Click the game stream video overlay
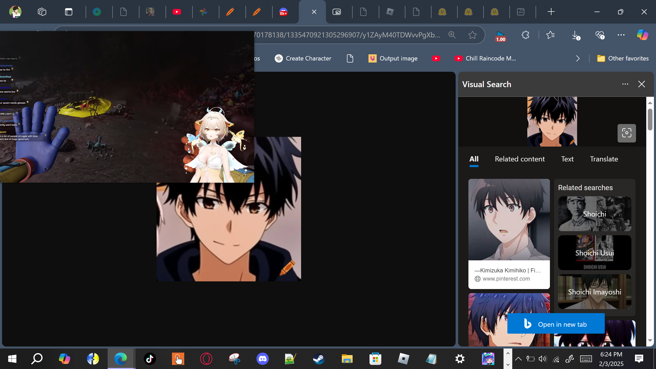 tap(127, 107)
